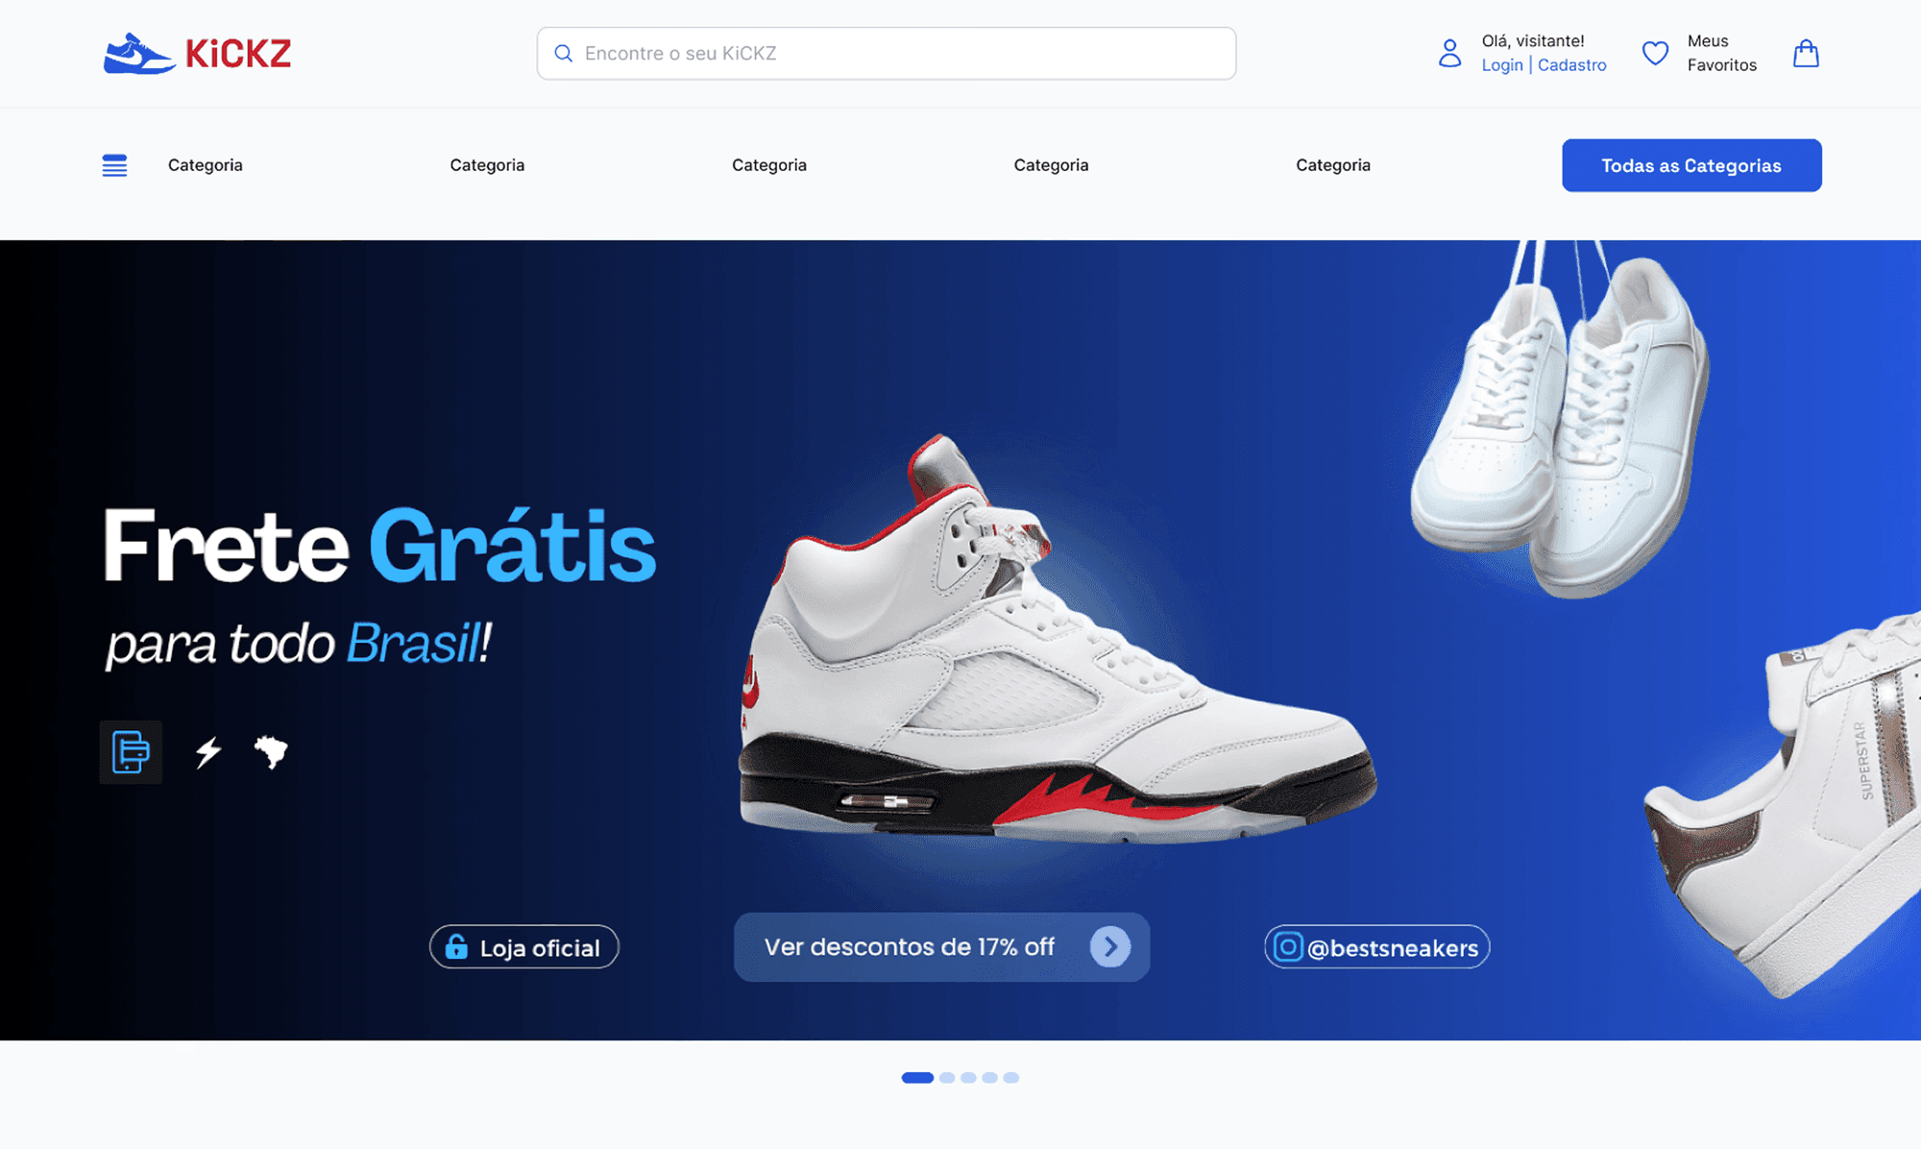The height and width of the screenshot is (1149, 1921).
Task: Click the KiCKZ sneaker logo
Action: pyautogui.click(x=197, y=54)
